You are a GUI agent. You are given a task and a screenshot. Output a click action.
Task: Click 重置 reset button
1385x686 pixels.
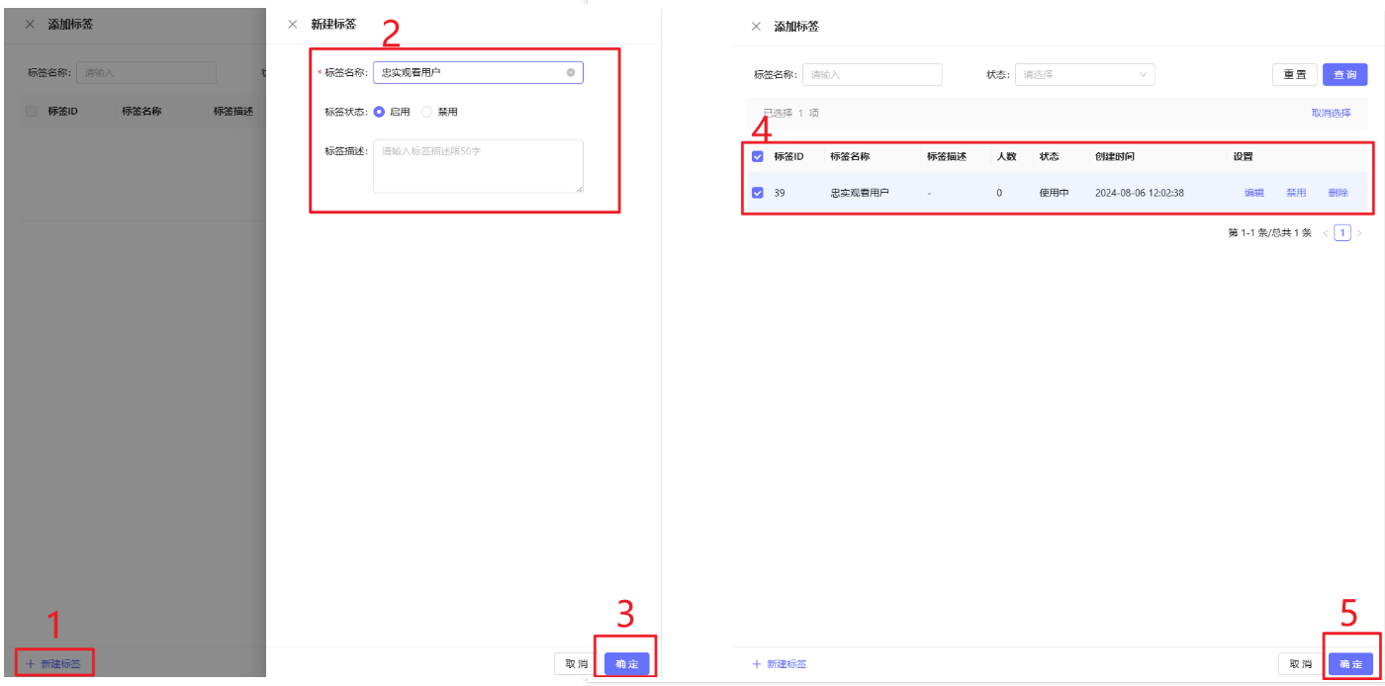pos(1294,74)
